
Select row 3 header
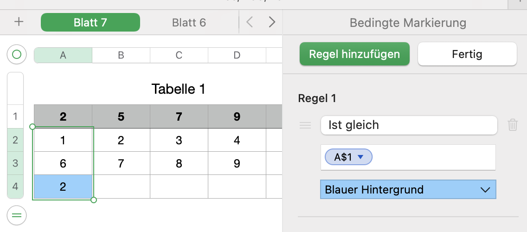[x=15, y=163]
